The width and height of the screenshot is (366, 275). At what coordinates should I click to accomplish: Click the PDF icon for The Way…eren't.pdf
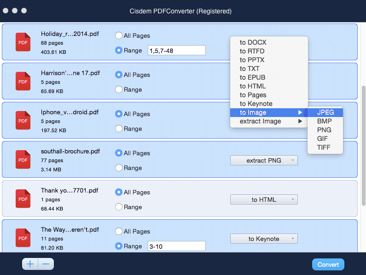point(23,238)
